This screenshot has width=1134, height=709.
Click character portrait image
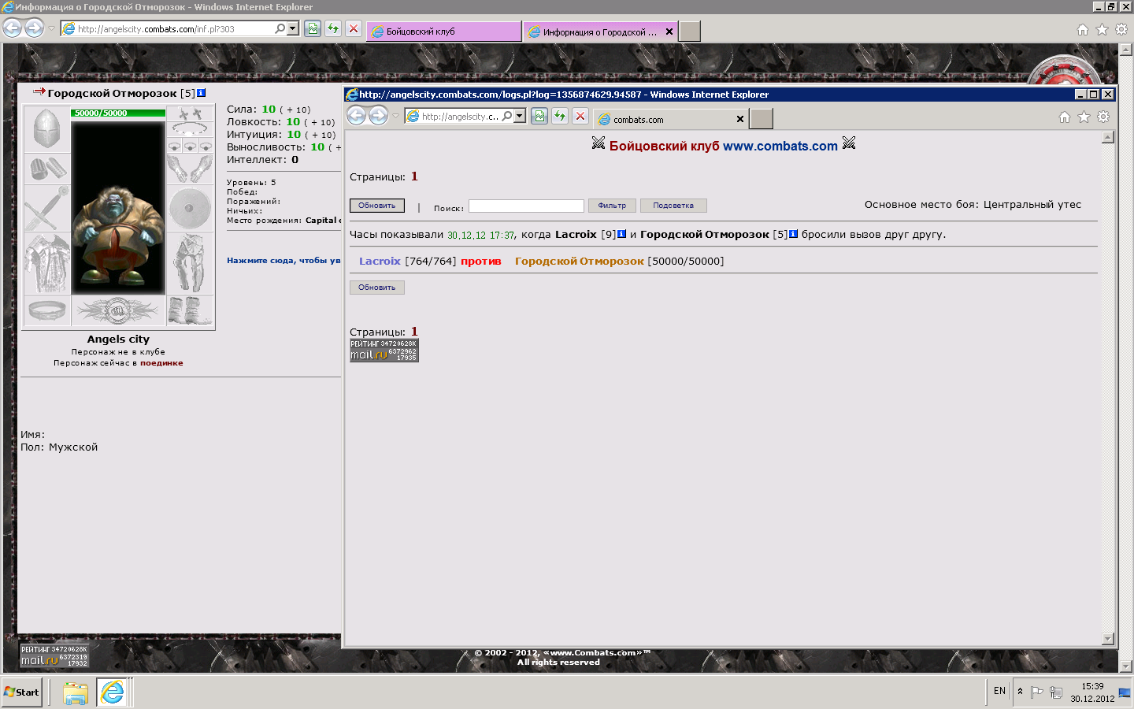[x=118, y=208]
